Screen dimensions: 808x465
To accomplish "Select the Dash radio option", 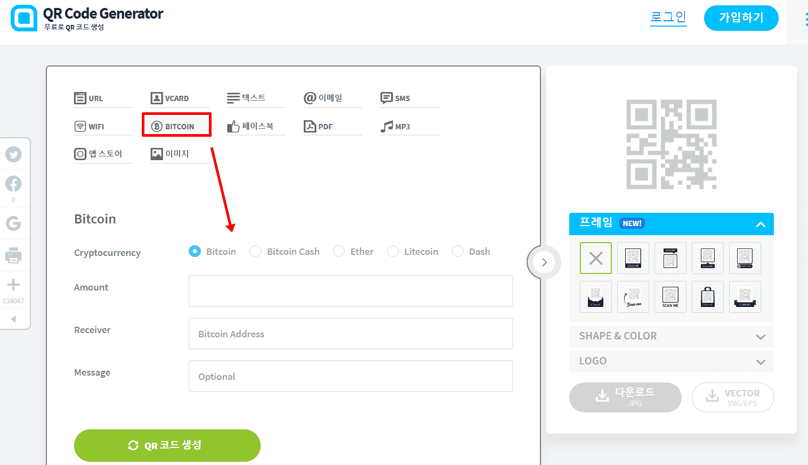I will 457,251.
